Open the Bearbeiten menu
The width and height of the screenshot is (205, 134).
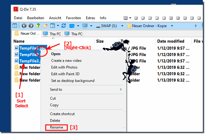pyautogui.click(x=36, y=18)
